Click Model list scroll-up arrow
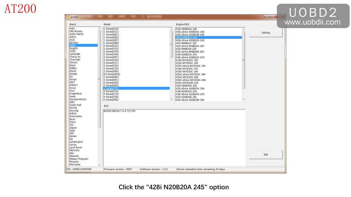This screenshot has height=197, width=351. (172, 29)
